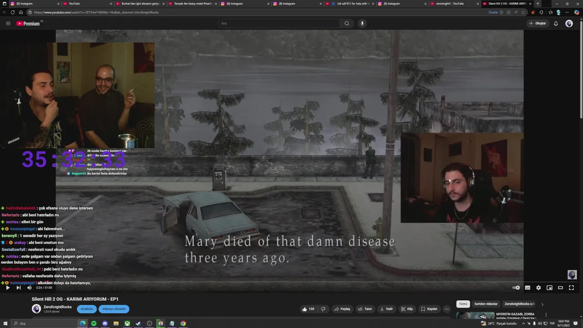This screenshot has width=583, height=328.
Task: Select the Tümü filter chip
Action: pos(463,304)
